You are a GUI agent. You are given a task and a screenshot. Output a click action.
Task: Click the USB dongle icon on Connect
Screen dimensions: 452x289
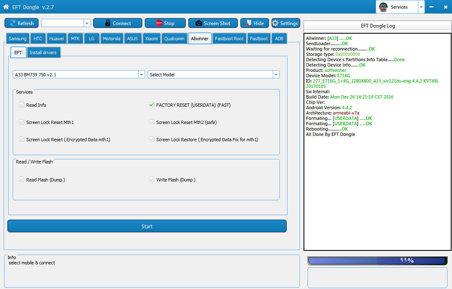(108, 23)
